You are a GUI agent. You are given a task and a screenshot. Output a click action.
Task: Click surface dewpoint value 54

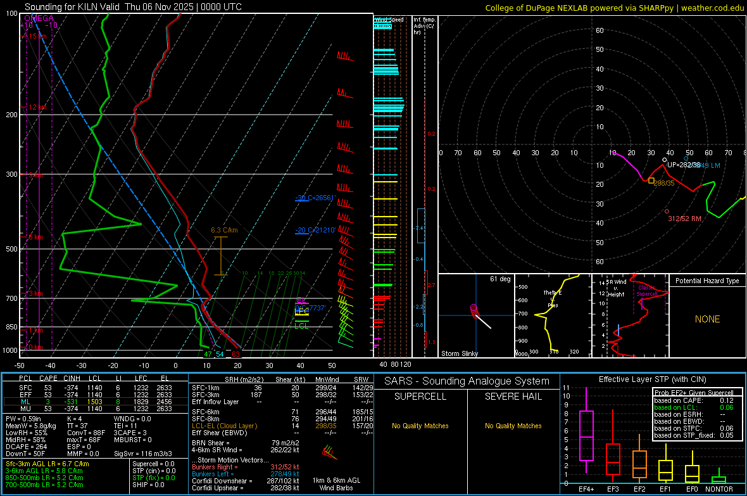click(220, 354)
